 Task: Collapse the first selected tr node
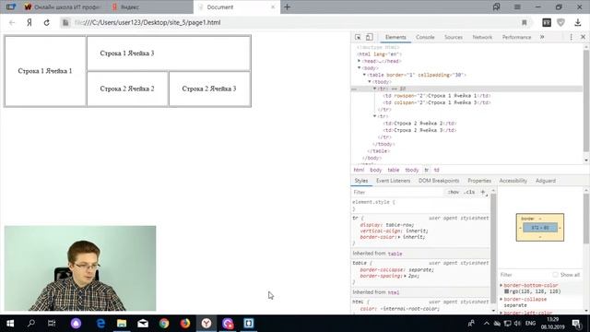pos(375,89)
